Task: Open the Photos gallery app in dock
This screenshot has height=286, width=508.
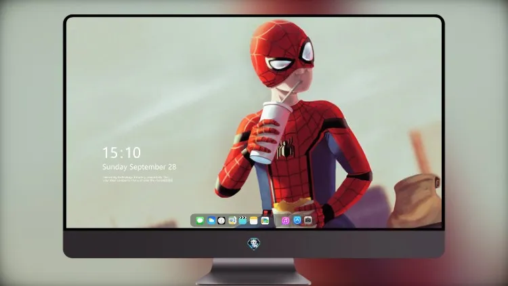Action: point(265,220)
